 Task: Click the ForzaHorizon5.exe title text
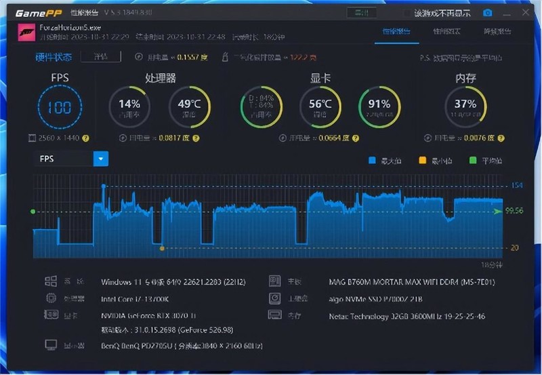(70, 27)
